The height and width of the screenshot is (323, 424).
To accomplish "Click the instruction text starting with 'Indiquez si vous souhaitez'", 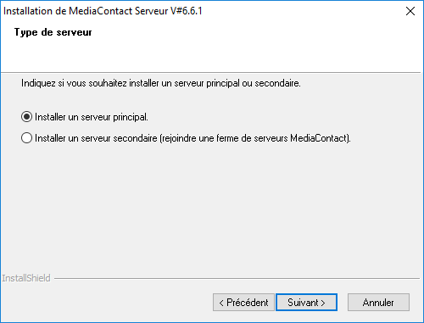I will (161, 83).
